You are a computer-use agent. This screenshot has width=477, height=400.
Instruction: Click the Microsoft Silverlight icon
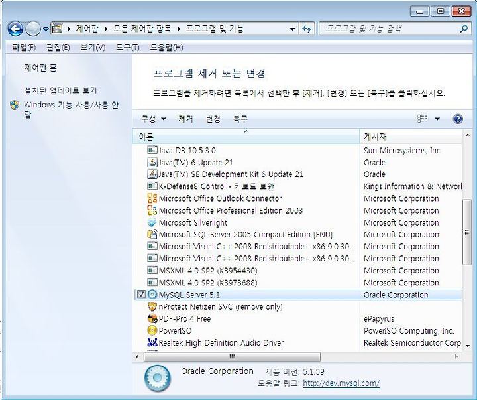click(x=152, y=222)
